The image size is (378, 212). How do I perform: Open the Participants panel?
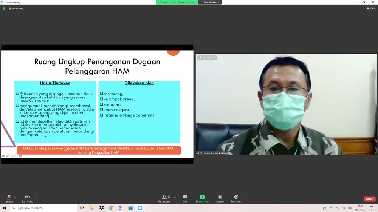point(164,198)
